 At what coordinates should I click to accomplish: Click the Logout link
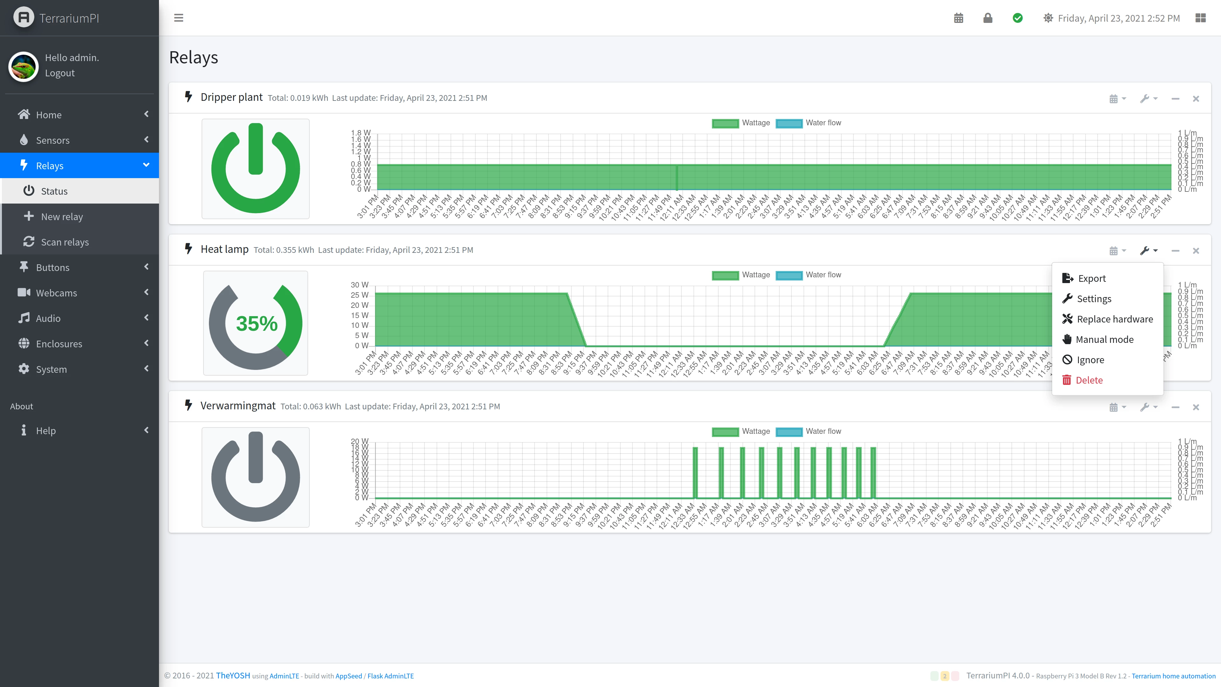click(60, 73)
